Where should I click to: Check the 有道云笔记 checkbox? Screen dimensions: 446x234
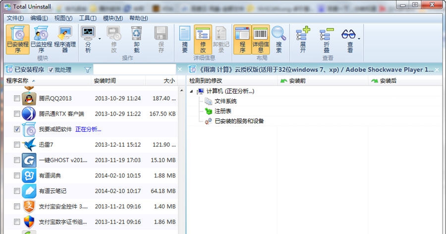pyautogui.click(x=17, y=191)
